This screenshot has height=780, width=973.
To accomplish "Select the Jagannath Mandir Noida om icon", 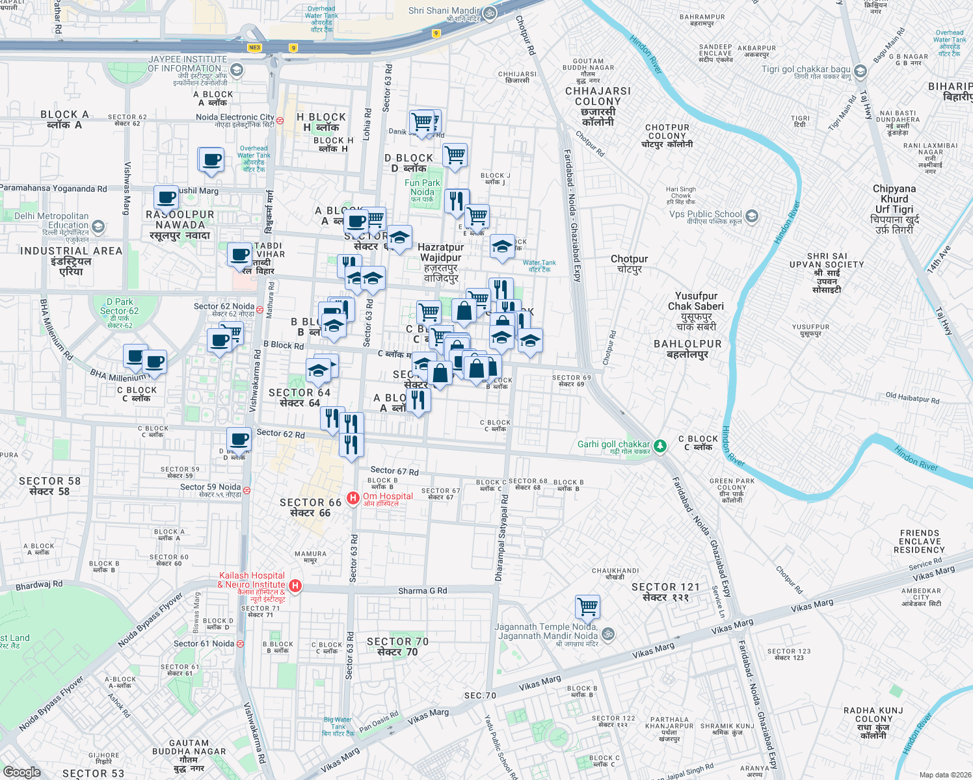I will (607, 635).
